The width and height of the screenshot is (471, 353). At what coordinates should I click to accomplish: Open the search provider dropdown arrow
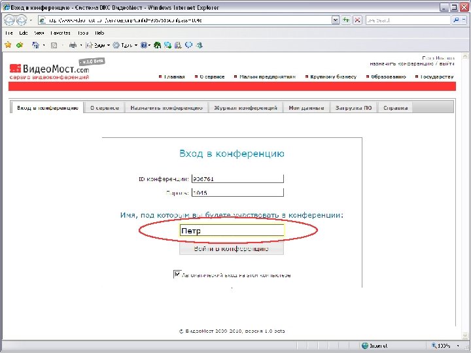[x=464, y=20]
